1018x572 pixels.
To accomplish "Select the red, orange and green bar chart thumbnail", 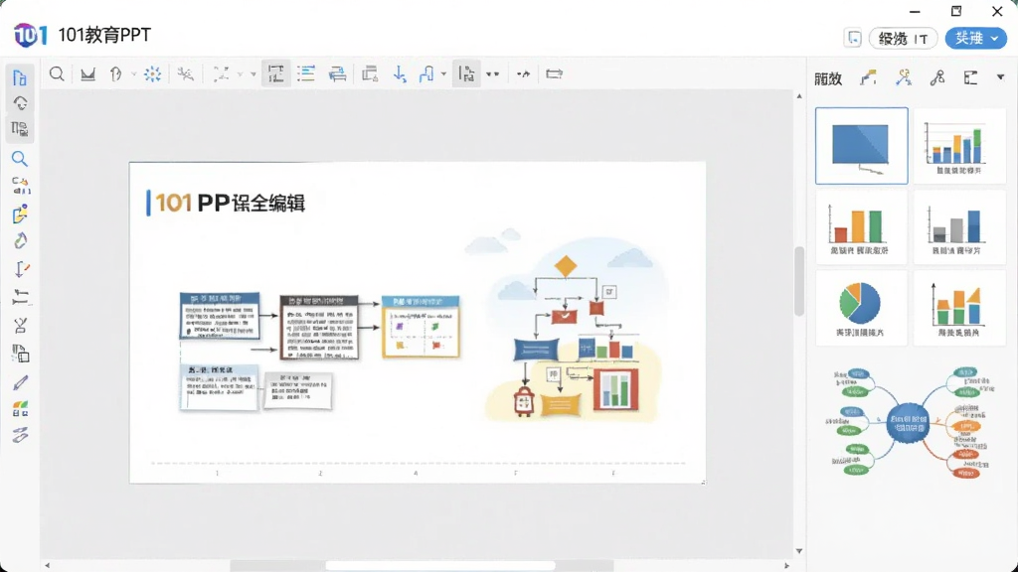I will (862, 227).
